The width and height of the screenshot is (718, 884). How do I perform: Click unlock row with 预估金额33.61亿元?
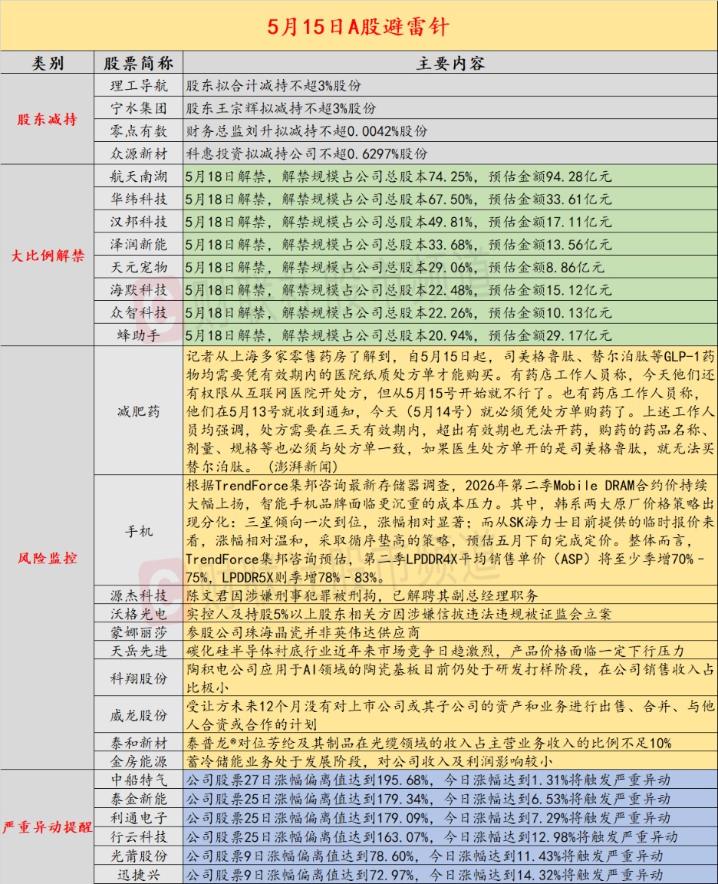point(450,199)
